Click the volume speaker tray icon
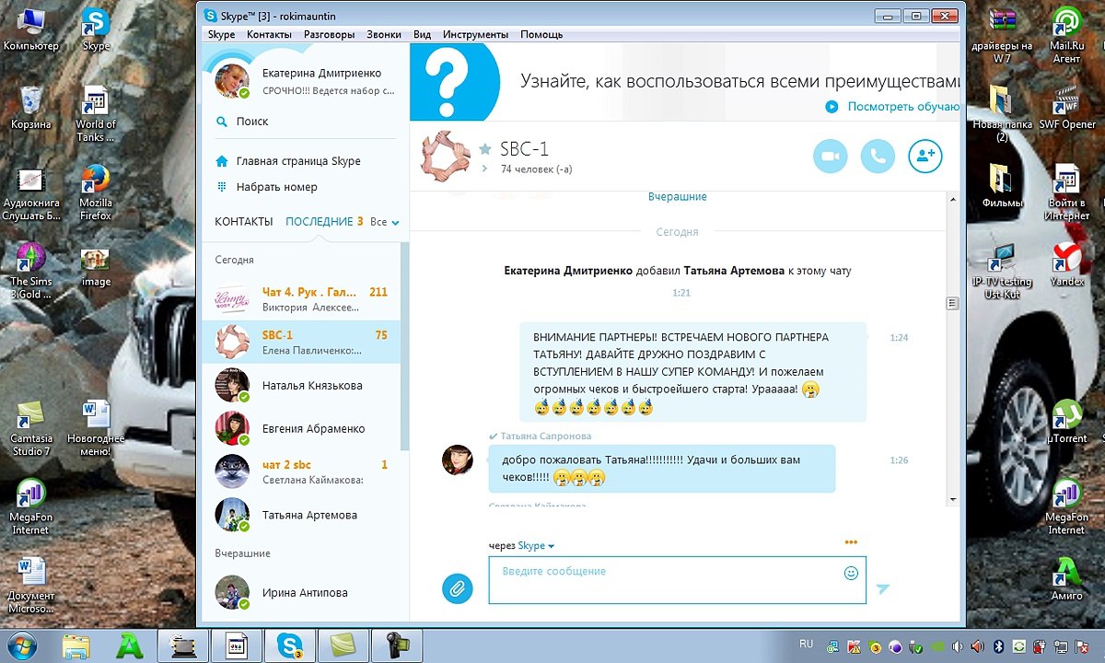Image resolution: width=1105 pixels, height=663 pixels. [x=957, y=646]
